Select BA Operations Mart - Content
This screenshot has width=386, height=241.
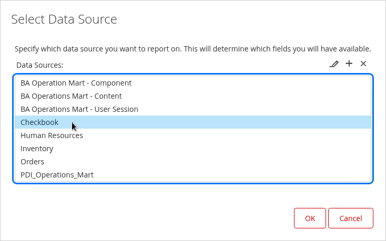coord(71,96)
